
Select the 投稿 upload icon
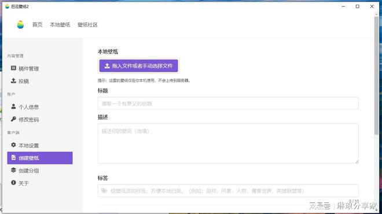[x=13, y=80]
